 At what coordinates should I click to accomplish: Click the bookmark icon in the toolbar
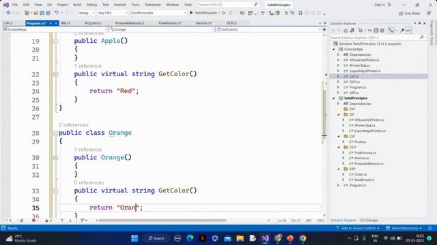(300, 13)
